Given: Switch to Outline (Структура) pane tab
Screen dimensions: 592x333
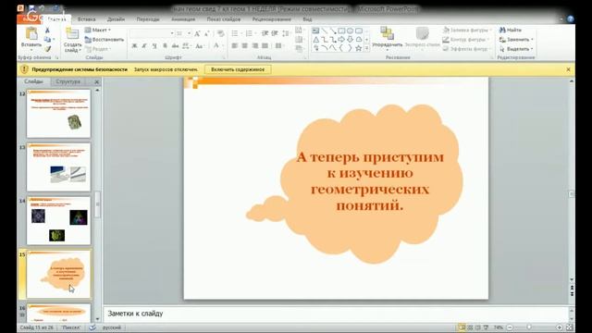Looking at the screenshot, I should [x=68, y=81].
